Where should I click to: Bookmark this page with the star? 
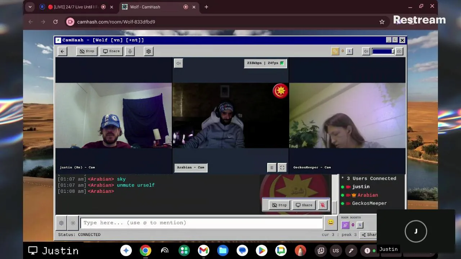pos(382,22)
